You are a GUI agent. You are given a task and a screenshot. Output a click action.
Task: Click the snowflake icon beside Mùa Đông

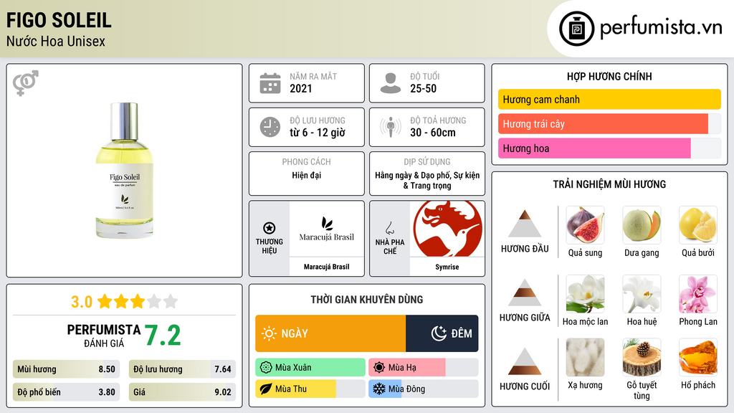pyautogui.click(x=379, y=389)
